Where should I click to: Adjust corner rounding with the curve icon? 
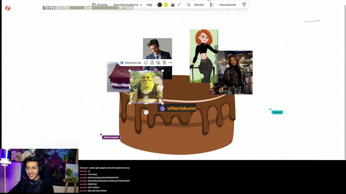tap(179, 5)
